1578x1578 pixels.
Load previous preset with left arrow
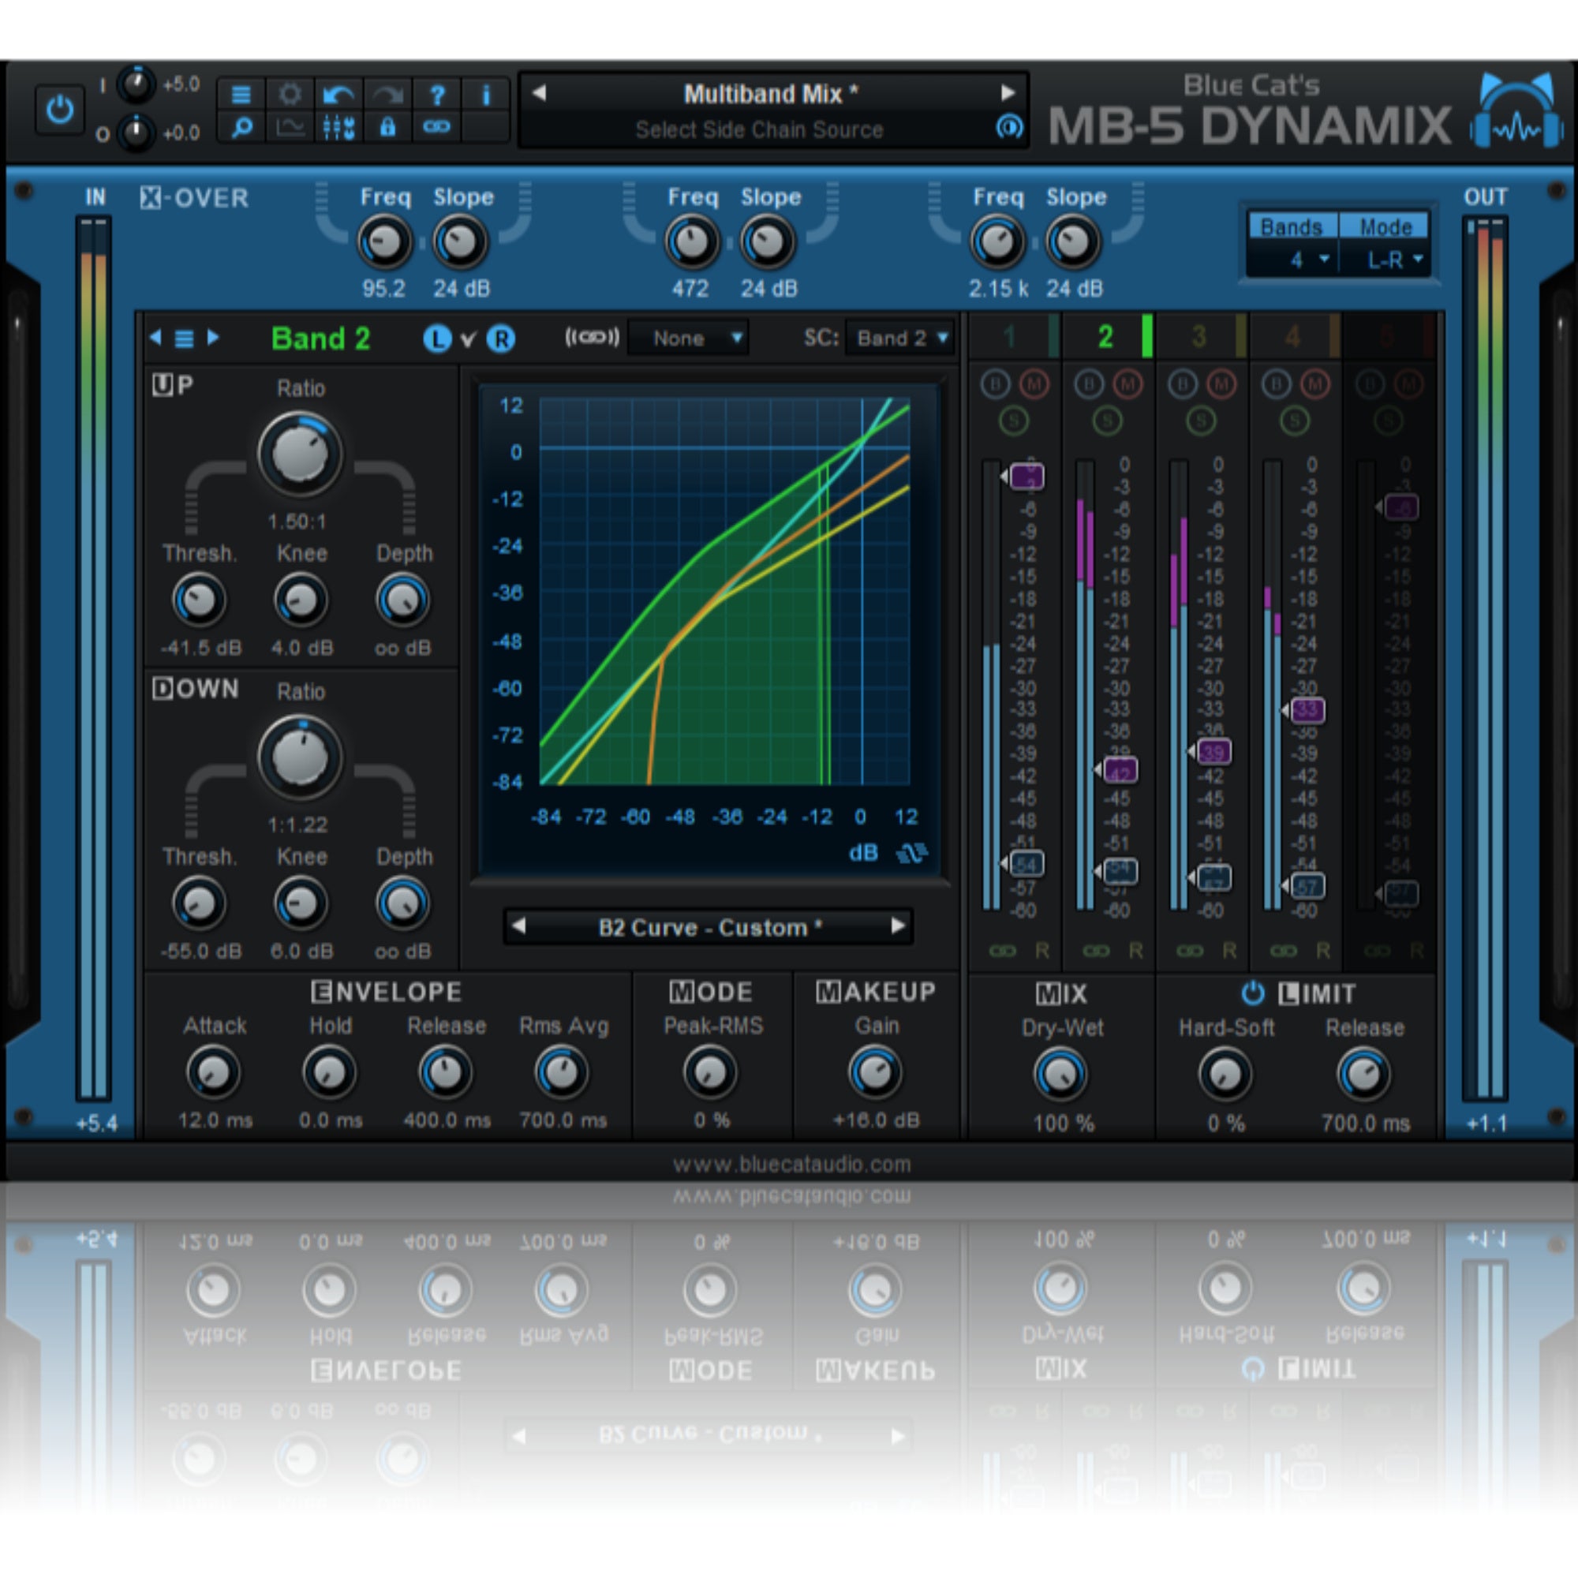[539, 93]
